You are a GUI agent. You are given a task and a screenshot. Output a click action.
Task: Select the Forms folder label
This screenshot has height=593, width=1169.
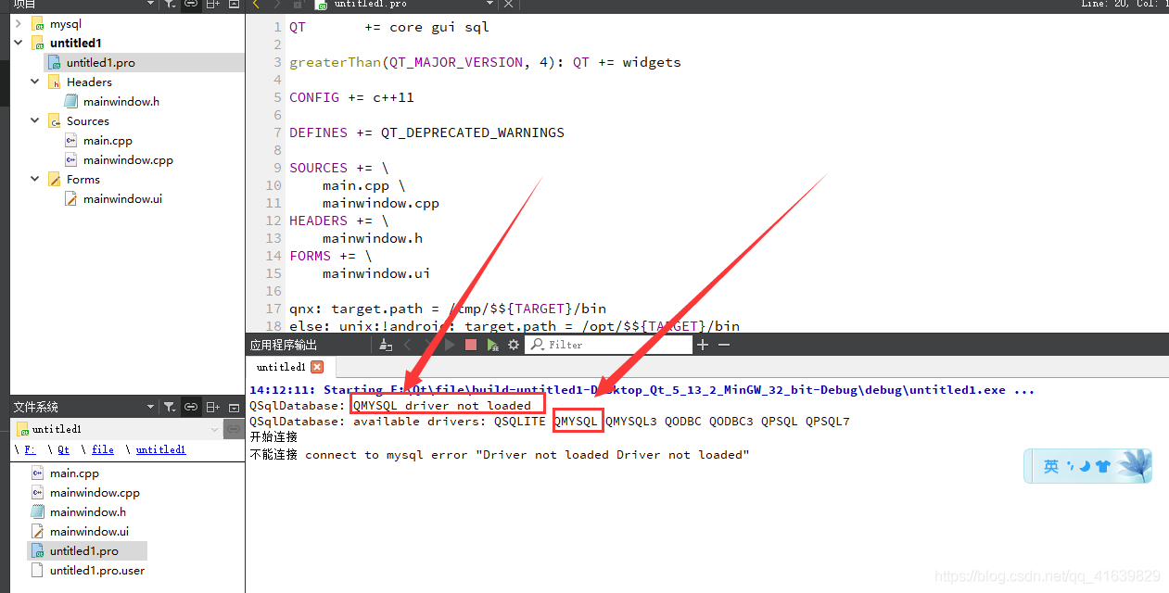point(83,179)
